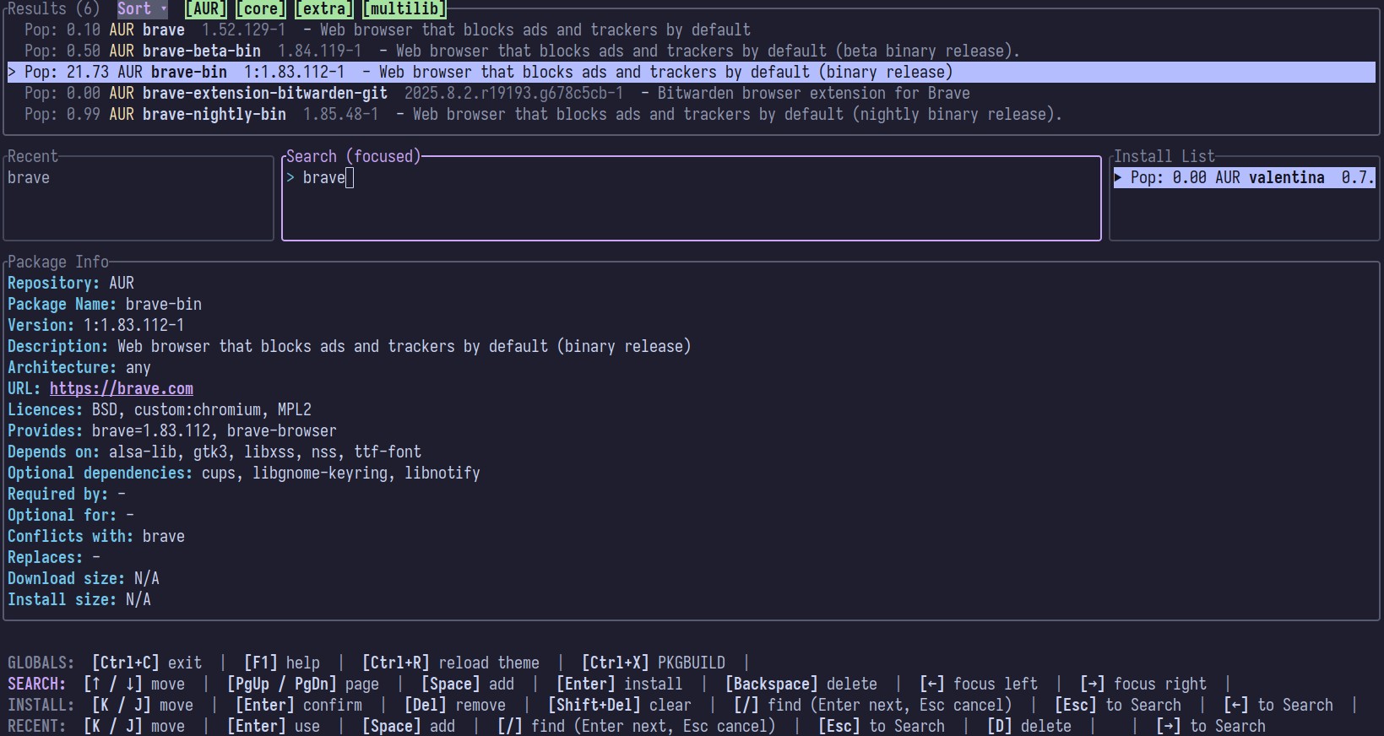
Task: Click the [Ctrl+R] reload theme hint
Action: [x=450, y=663]
